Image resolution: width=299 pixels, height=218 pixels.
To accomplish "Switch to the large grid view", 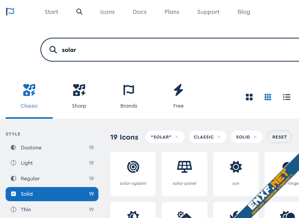I will [x=249, y=97].
